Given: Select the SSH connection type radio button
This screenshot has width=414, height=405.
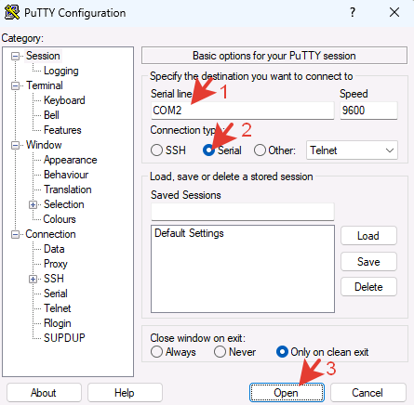Looking at the screenshot, I should click(156, 150).
